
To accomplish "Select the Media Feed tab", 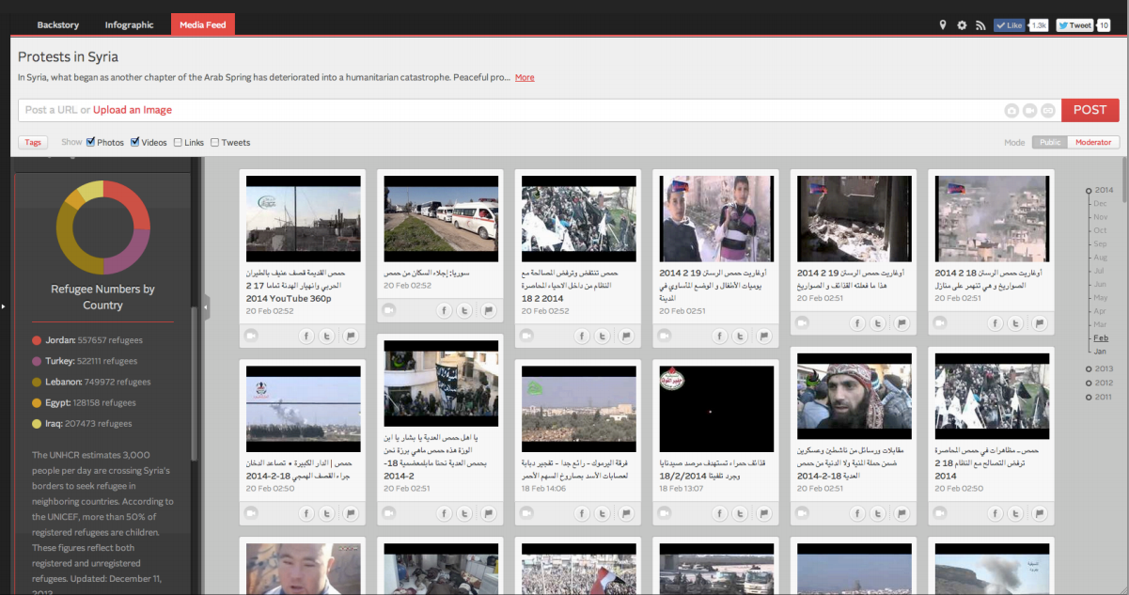I will (203, 25).
